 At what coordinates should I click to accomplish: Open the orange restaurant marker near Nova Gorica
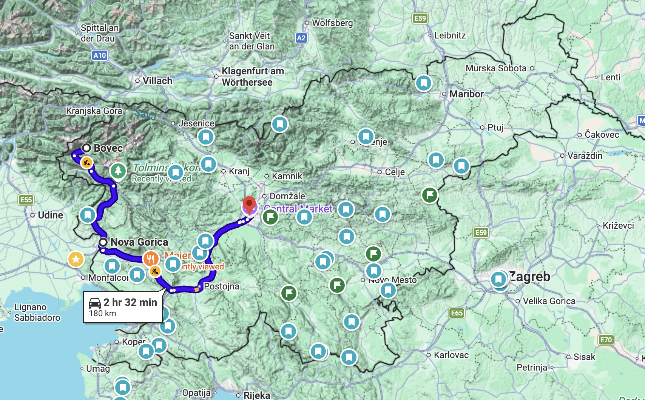[x=151, y=259]
